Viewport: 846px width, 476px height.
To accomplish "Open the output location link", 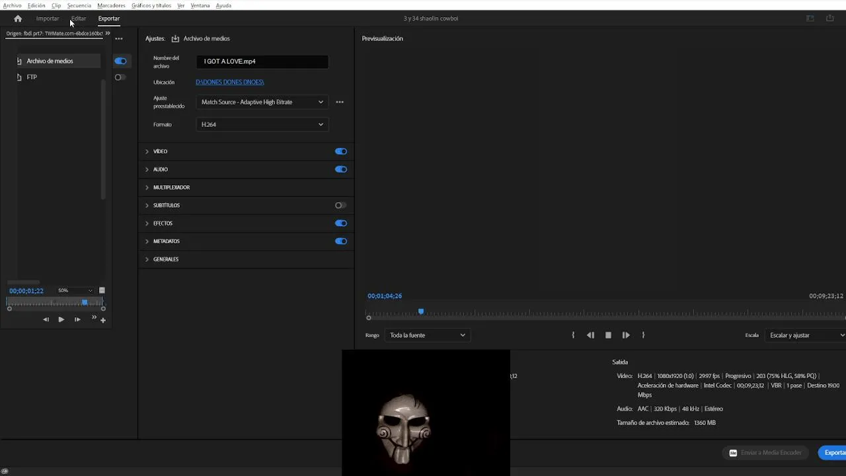I will [230, 82].
